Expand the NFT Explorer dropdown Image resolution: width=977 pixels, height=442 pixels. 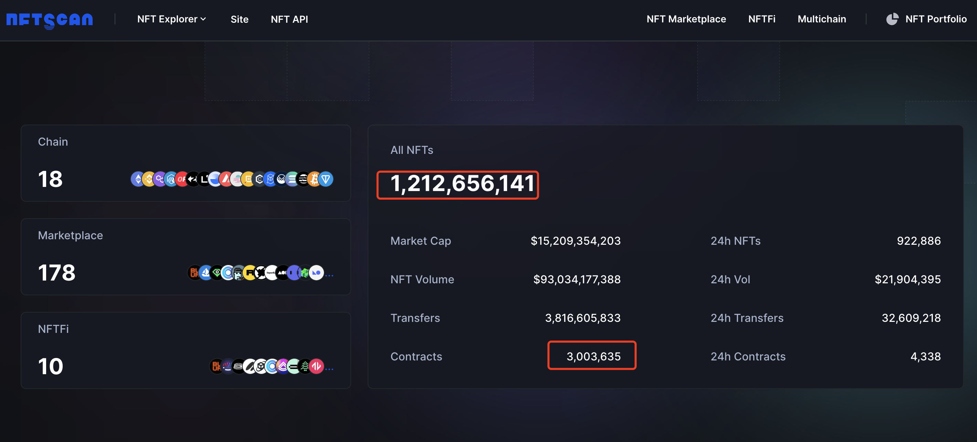[x=171, y=19]
